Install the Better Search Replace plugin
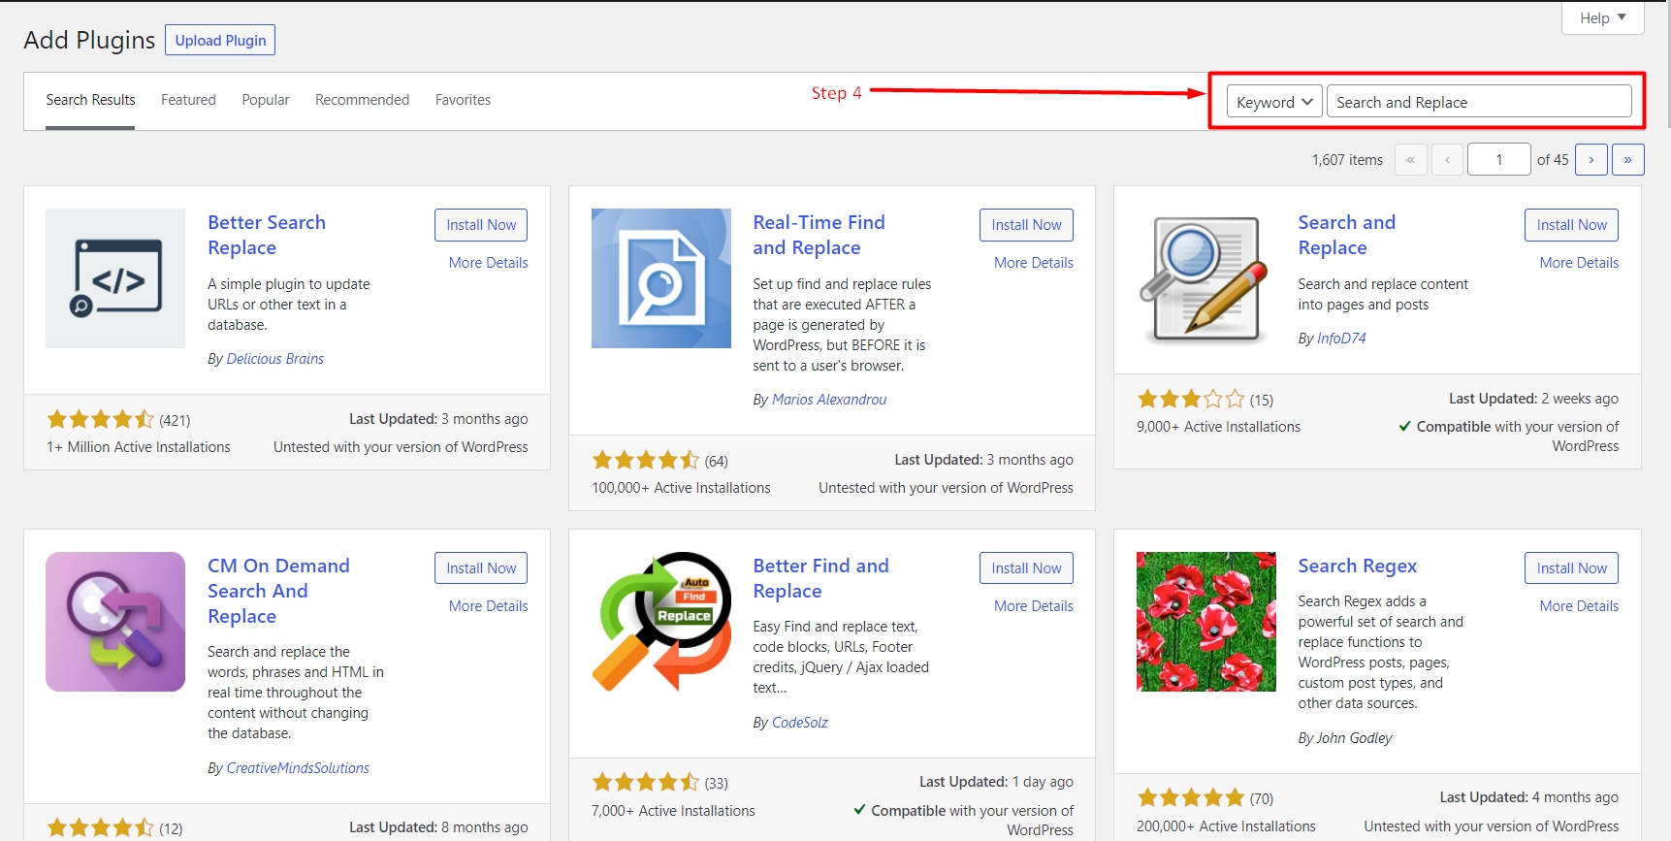The width and height of the screenshot is (1671, 841). pos(481,225)
